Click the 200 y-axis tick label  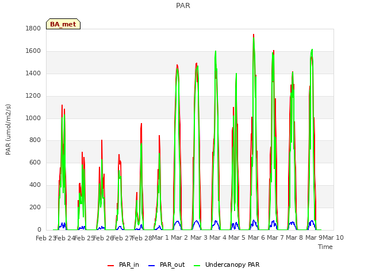click(35, 207)
